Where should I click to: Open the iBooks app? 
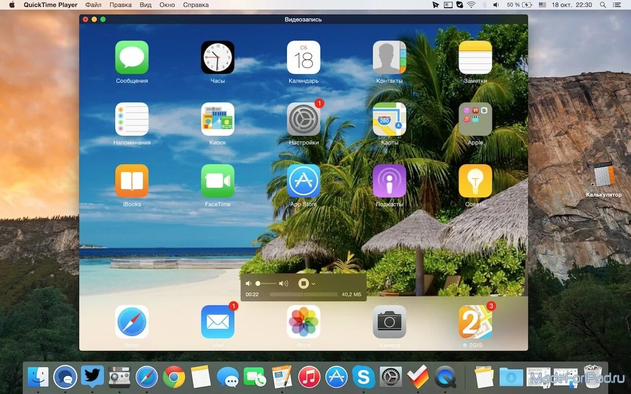(132, 181)
